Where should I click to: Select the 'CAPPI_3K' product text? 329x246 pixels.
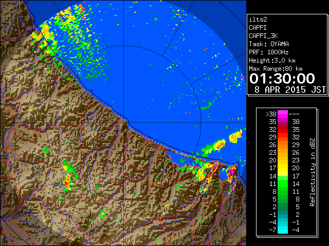coord(263,36)
